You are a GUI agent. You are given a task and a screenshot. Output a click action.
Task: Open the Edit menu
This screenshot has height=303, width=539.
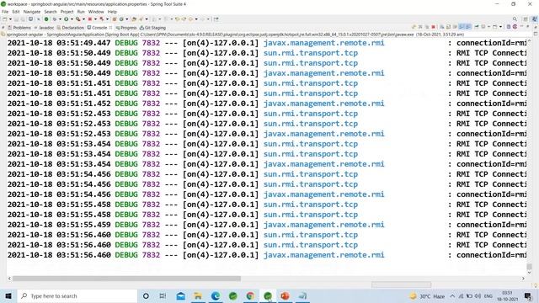pyautogui.click(x=16, y=12)
